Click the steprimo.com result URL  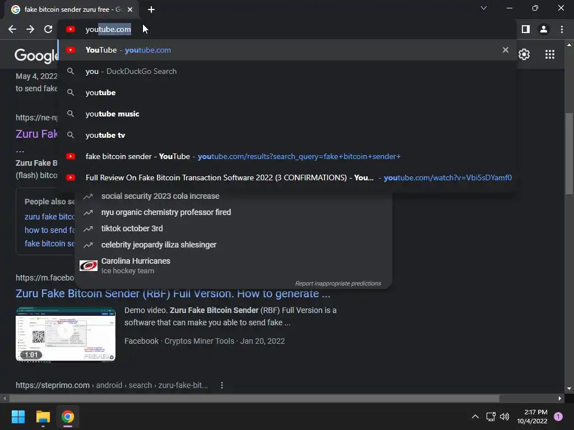[x=112, y=385]
